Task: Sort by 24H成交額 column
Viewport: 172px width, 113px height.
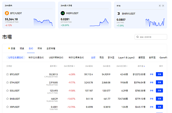Action: click(x=122, y=66)
